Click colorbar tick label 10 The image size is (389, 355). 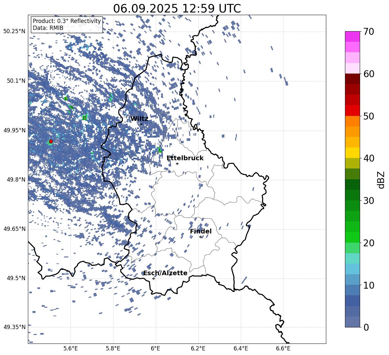(x=369, y=285)
